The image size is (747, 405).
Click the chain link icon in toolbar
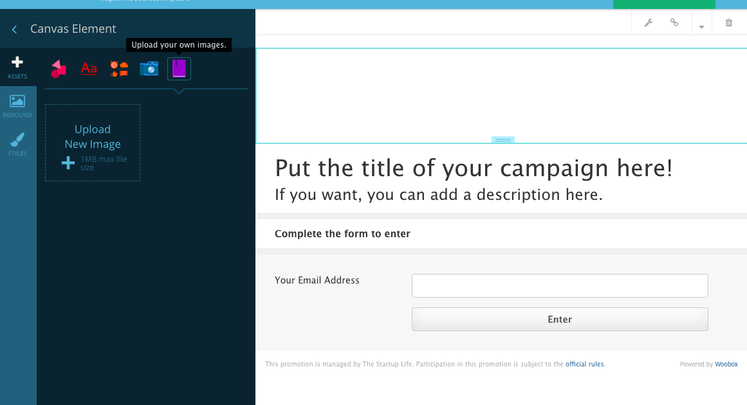(674, 22)
